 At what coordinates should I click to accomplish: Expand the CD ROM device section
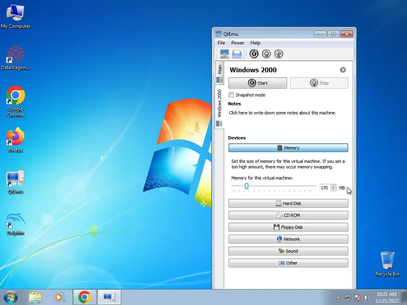[x=288, y=215]
